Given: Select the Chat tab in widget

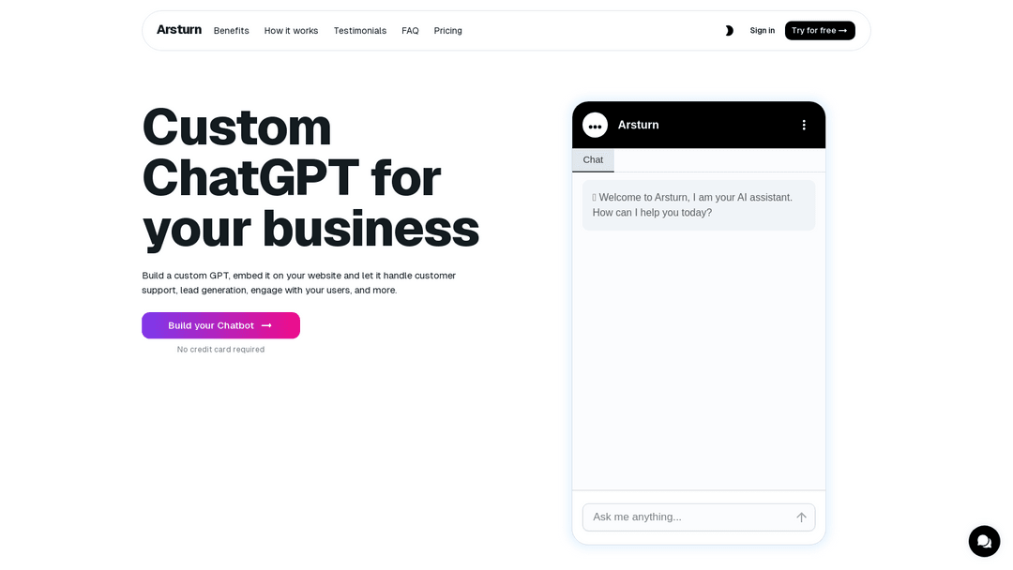Looking at the screenshot, I should (593, 160).
